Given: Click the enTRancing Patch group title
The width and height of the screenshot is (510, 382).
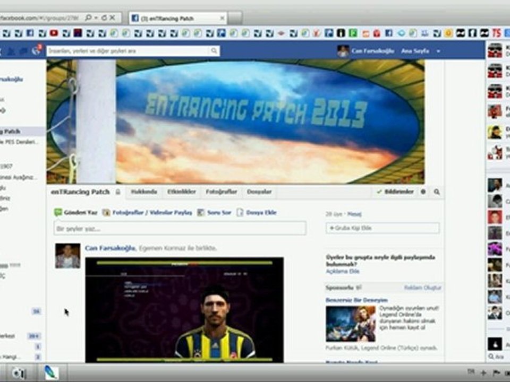Looking at the screenshot, I should pos(80,192).
